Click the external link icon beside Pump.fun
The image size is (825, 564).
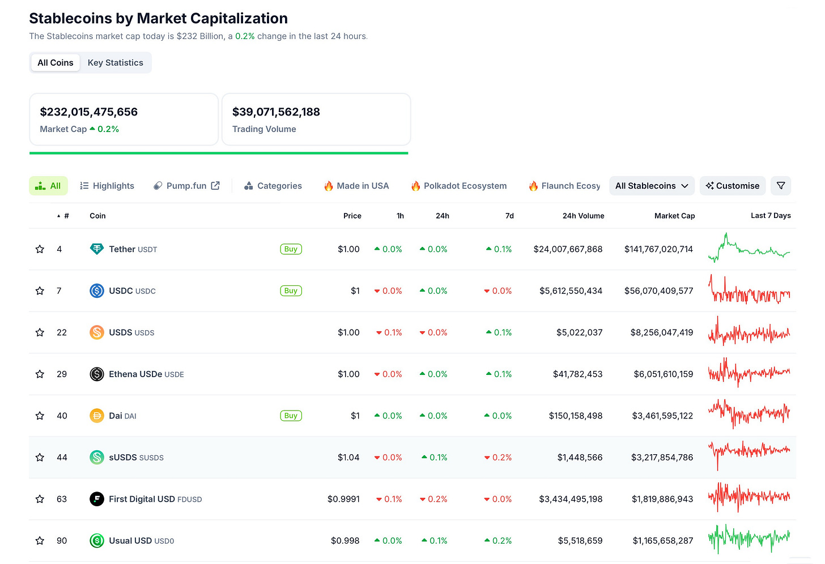[215, 186]
